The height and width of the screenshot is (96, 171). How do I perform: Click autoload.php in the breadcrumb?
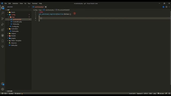tap(49, 10)
